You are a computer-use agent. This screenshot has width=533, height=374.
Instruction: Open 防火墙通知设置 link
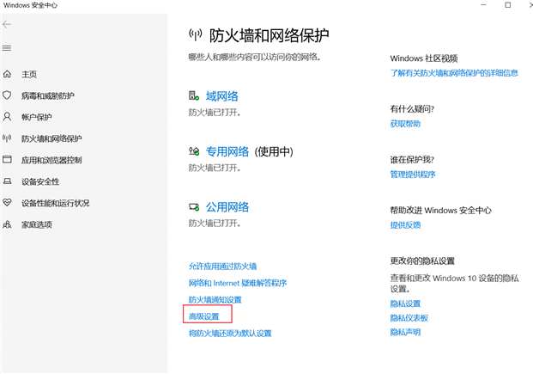click(x=215, y=300)
